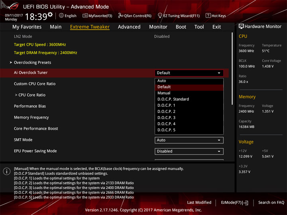Click the English language button
This screenshot has height=215, width=287.
[x=68, y=16]
